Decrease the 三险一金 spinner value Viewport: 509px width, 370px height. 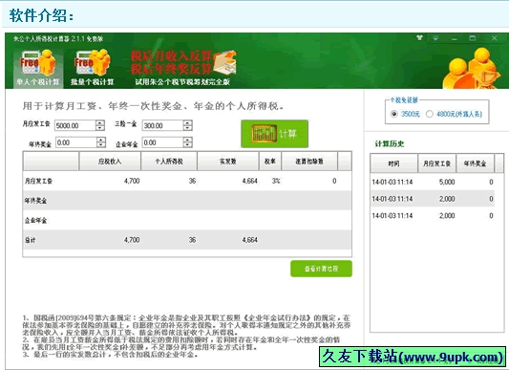tap(187, 128)
